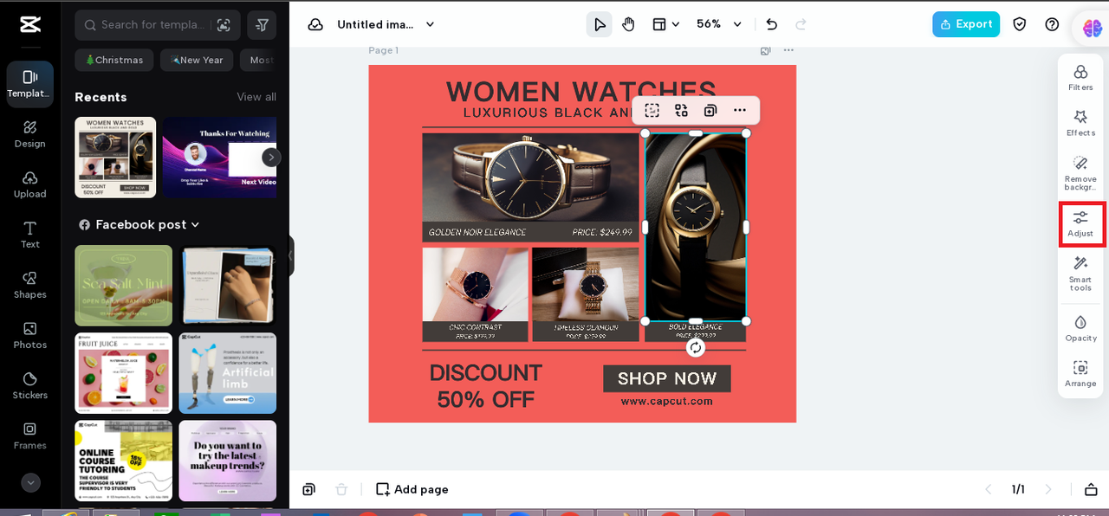Viewport: 1109px width, 516px height.
Task: Choose the makeup trends template
Action: [x=227, y=461]
